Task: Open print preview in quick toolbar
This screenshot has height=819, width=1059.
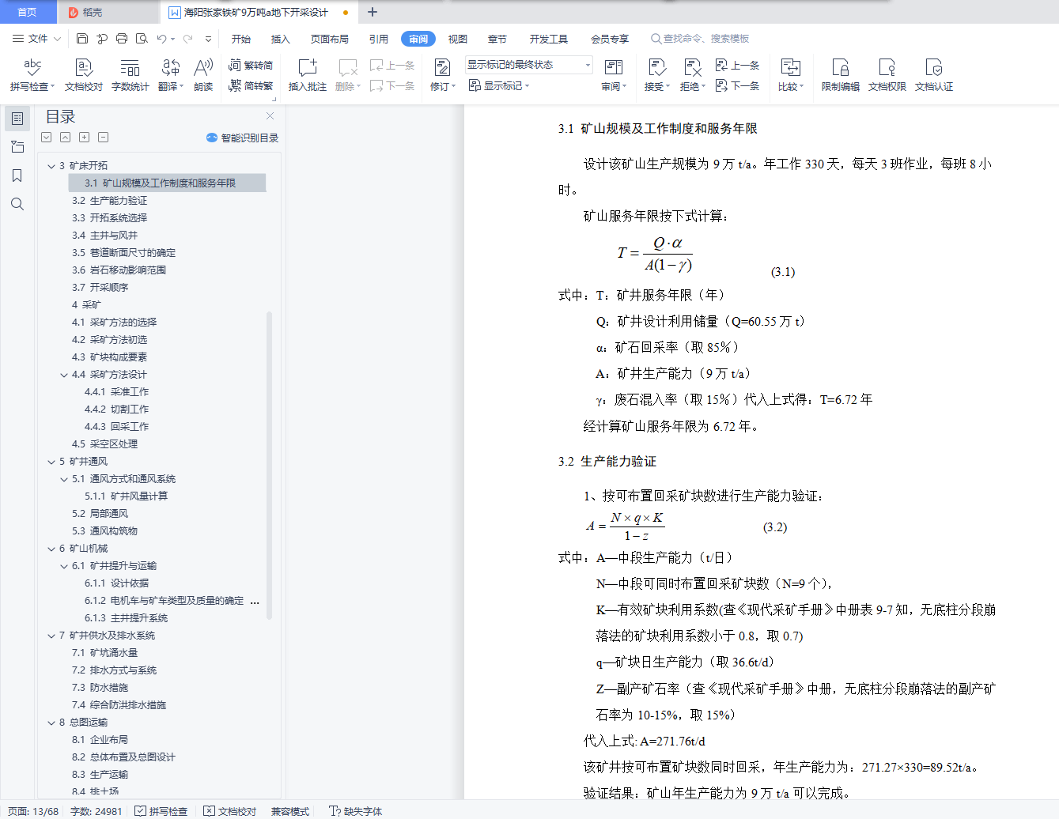Action: 142,38
